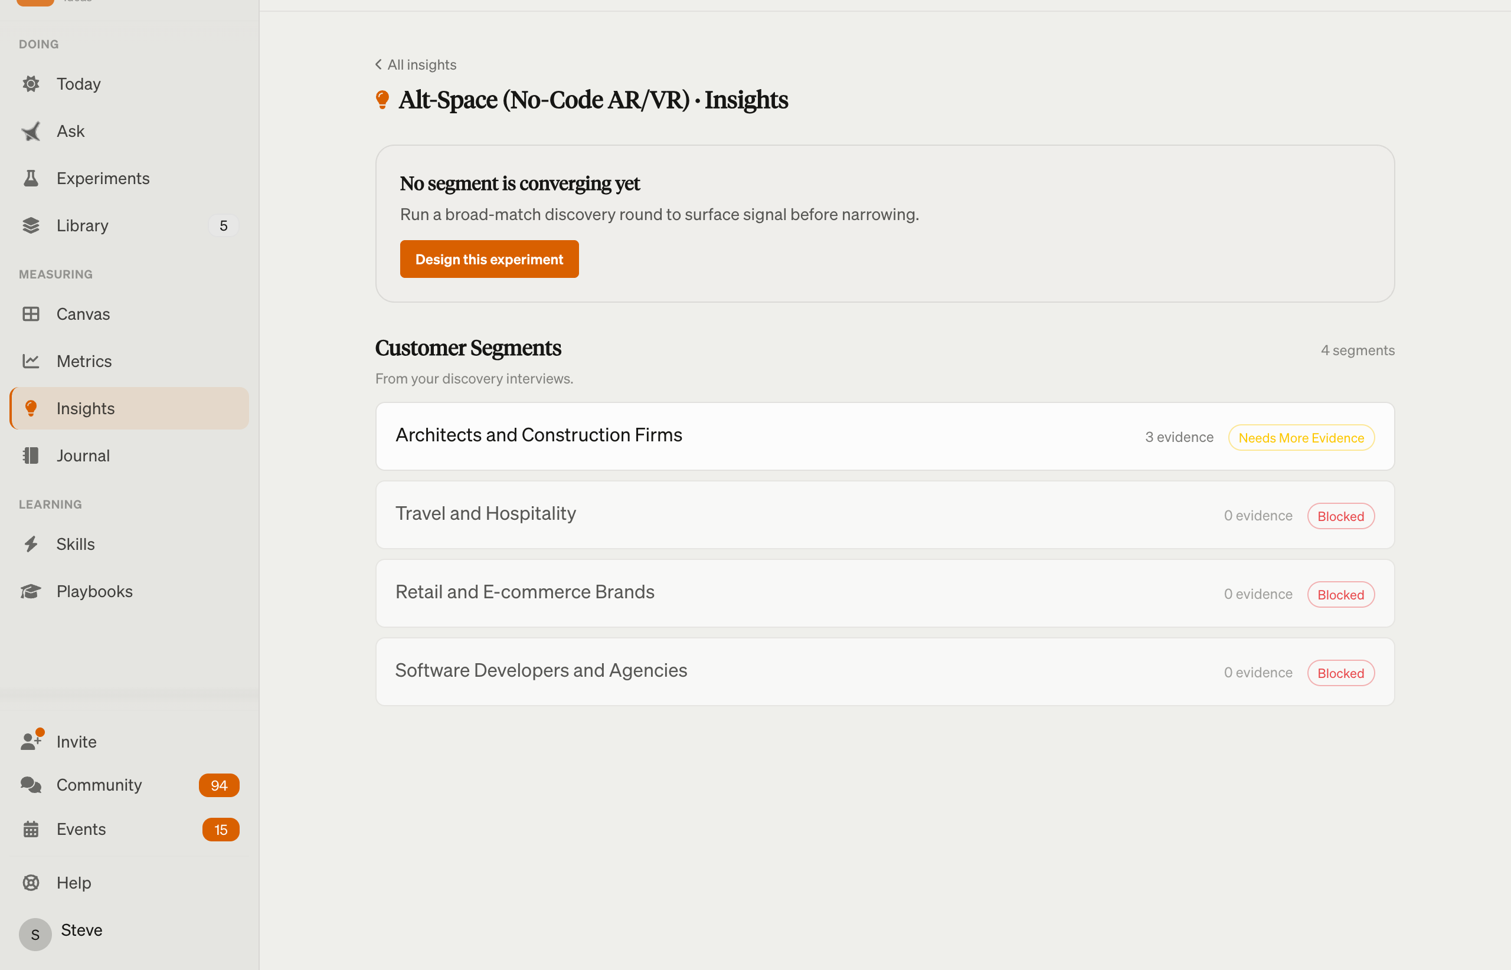The height and width of the screenshot is (970, 1511).
Task: Click the orange lightbulb beside page title
Action: coord(382,100)
